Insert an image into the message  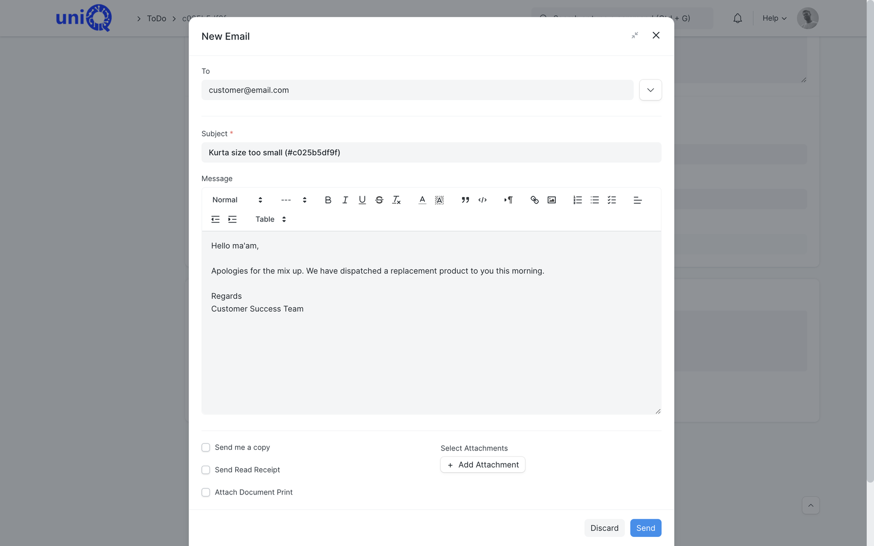pos(551,200)
